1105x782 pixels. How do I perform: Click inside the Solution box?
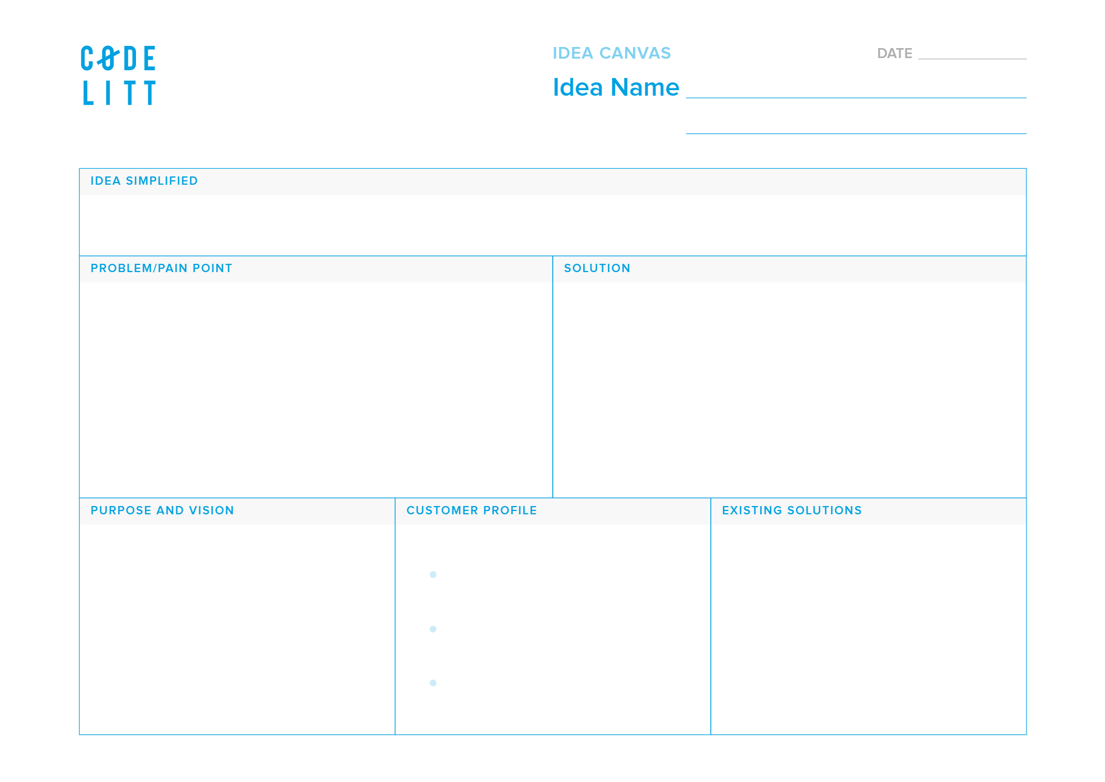[x=789, y=389]
